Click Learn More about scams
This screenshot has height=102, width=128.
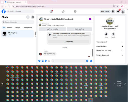(69, 42)
